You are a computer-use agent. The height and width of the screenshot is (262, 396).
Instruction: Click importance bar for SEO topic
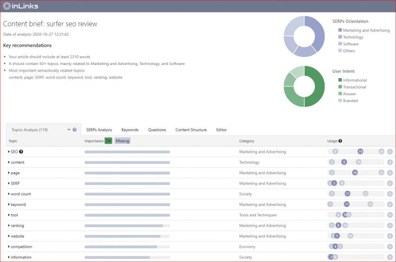click(127, 152)
